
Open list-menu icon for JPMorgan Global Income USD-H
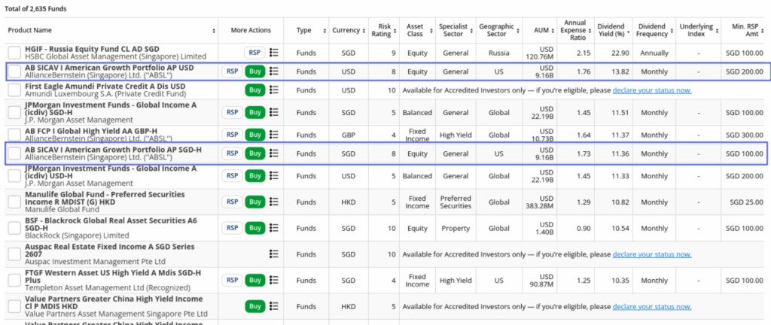[274, 175]
